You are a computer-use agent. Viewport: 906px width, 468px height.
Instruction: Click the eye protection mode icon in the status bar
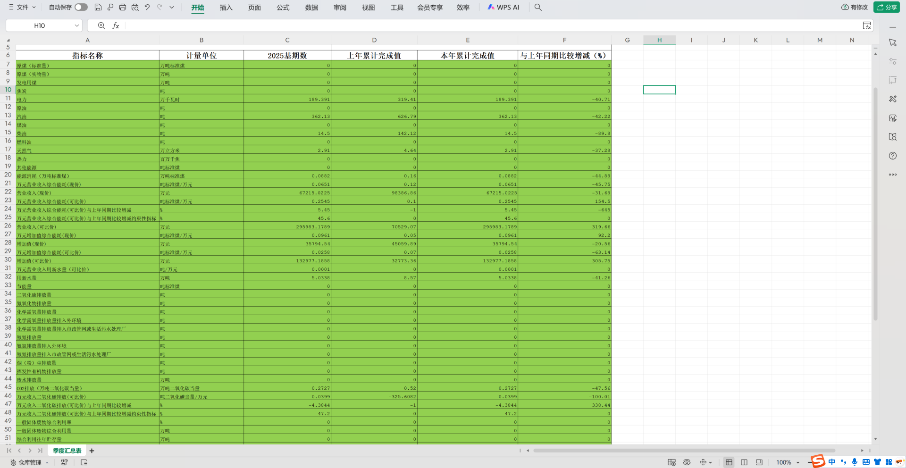tap(687, 462)
